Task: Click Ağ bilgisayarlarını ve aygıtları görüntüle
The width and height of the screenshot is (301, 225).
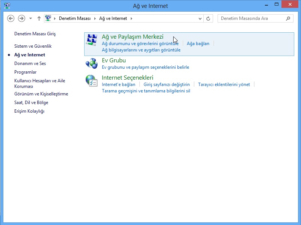Action: click(x=141, y=50)
